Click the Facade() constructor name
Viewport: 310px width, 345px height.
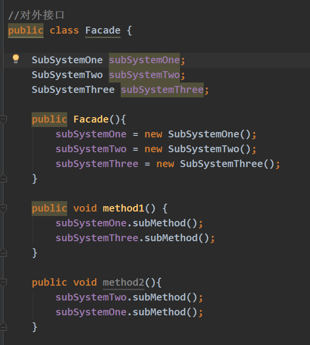(x=91, y=120)
